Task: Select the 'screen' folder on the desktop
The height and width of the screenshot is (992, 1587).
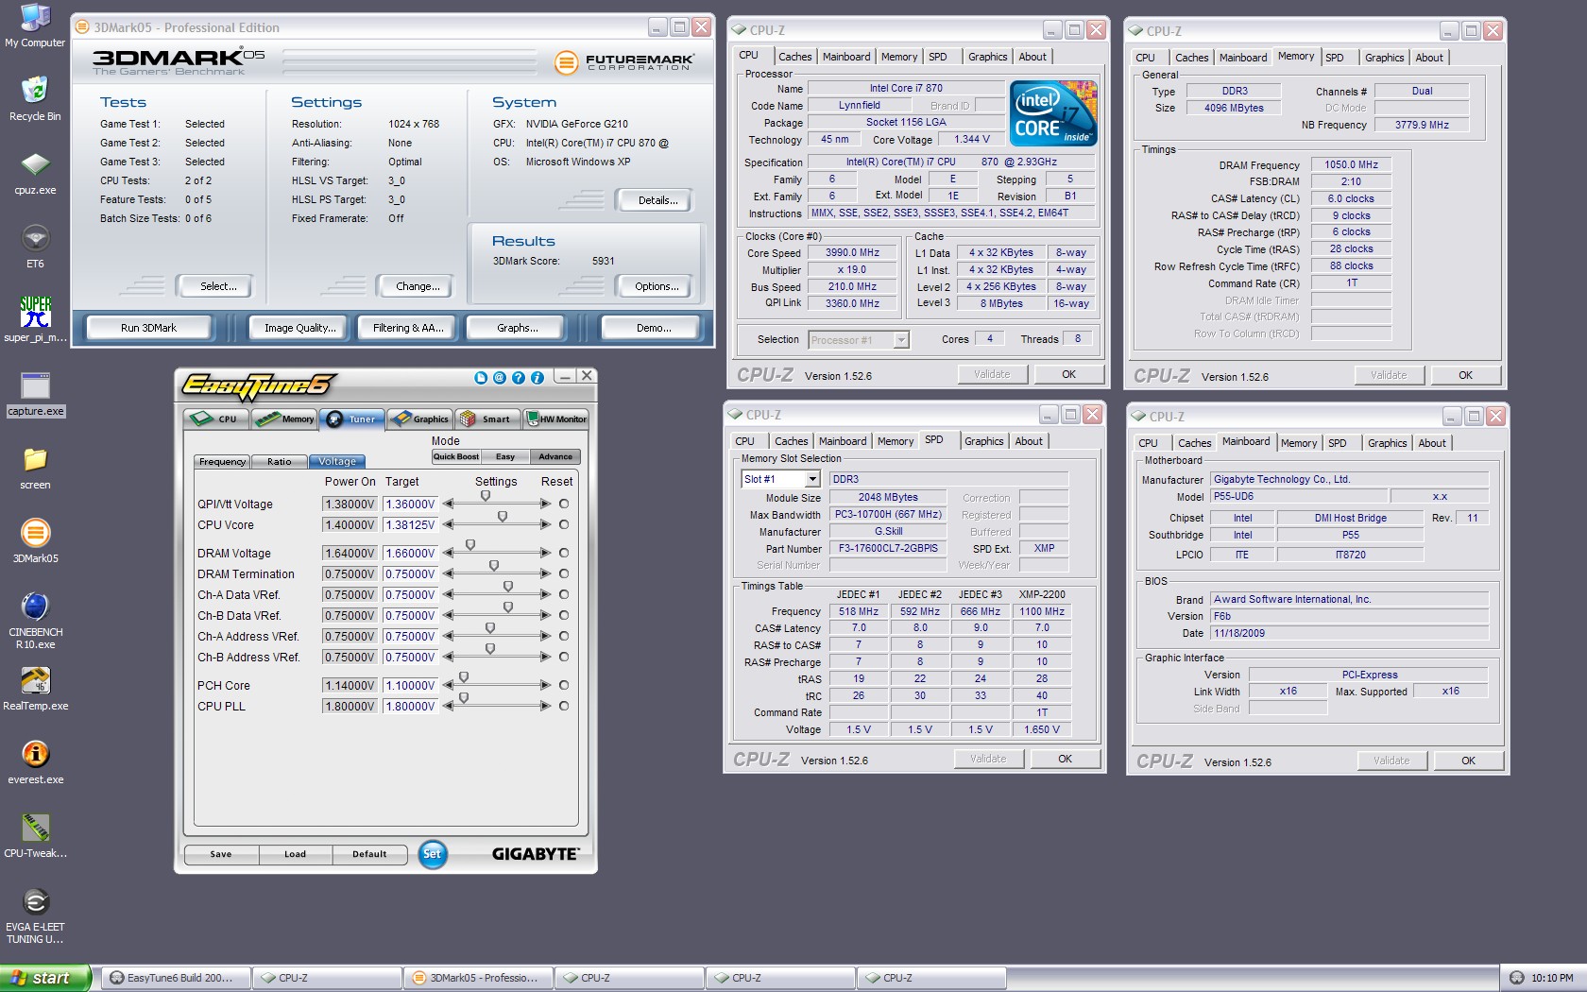Action: [35, 468]
